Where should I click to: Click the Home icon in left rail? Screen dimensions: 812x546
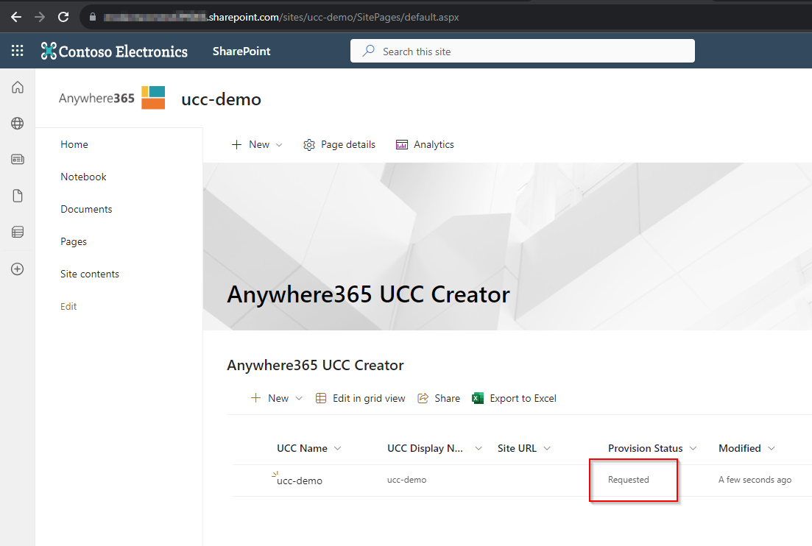coord(18,88)
